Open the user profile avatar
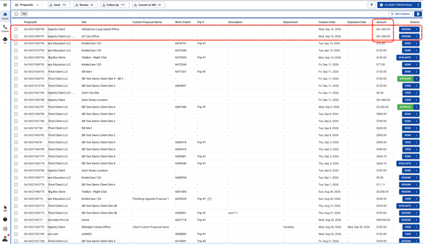The width and height of the screenshot is (423, 244). pyautogui.click(x=5, y=238)
